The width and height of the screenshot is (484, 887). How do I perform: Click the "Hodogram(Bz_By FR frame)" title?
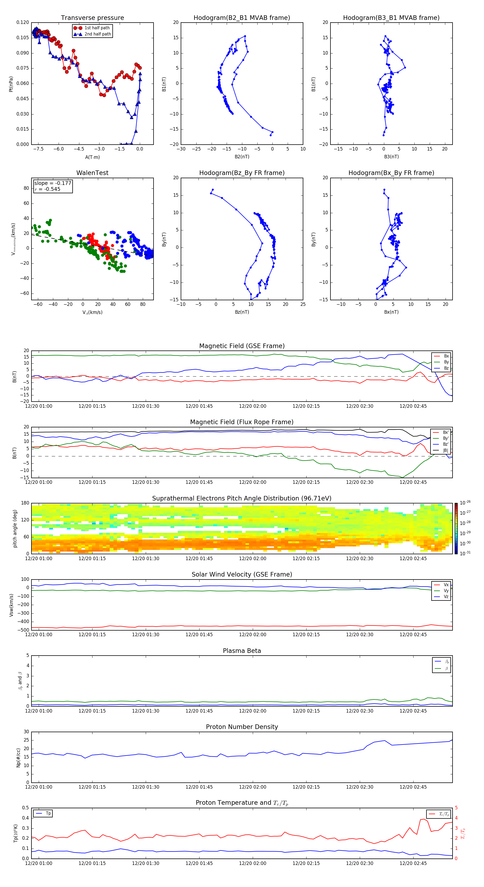pos(242,173)
